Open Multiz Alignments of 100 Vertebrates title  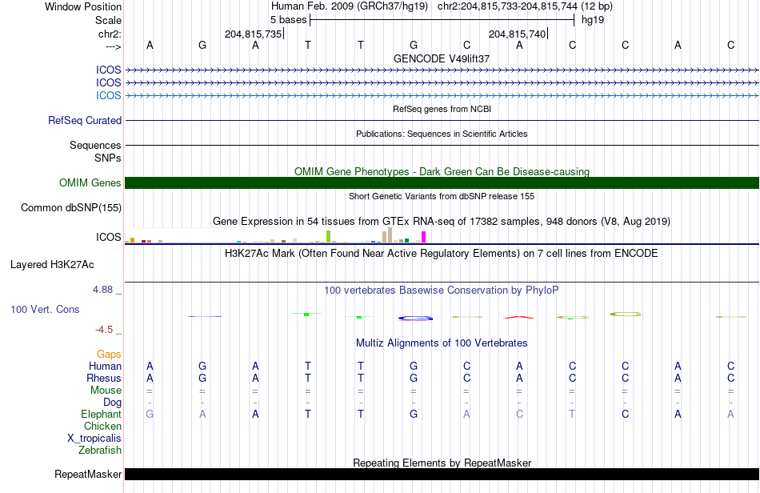(442, 343)
